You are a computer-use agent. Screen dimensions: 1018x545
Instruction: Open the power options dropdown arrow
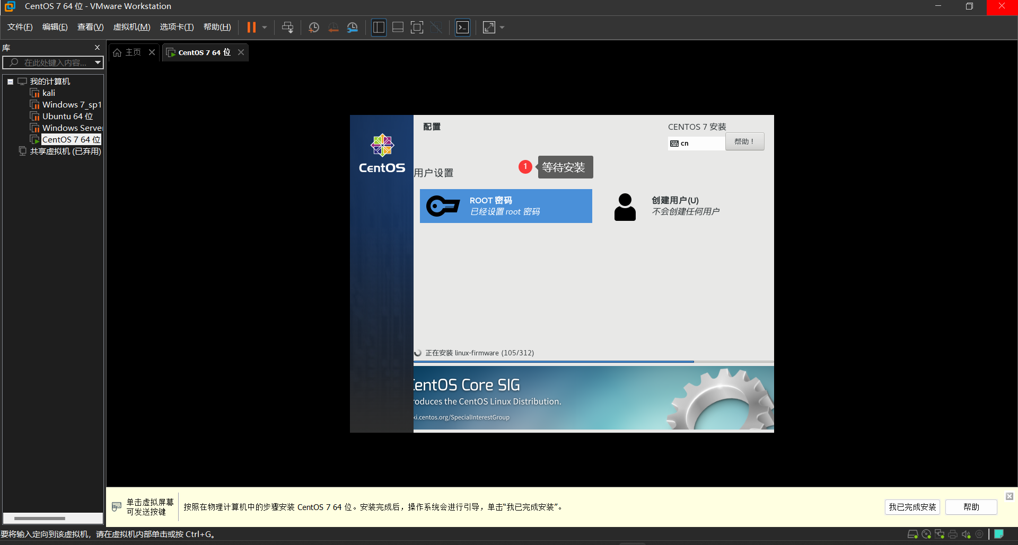tap(265, 27)
